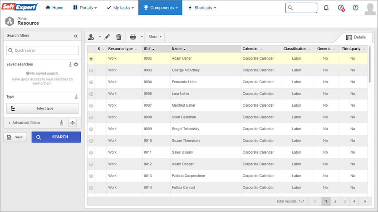Click the File plus icon in breadcrumb
378x212 pixels.
point(19,19)
